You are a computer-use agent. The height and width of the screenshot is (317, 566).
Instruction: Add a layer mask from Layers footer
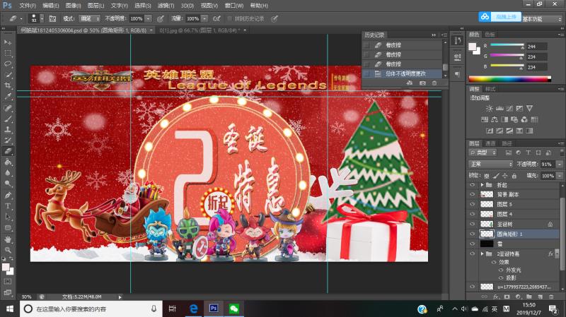(507, 297)
